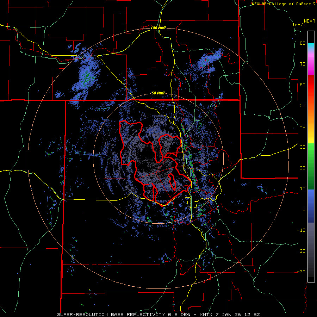Click the "100 NMI" range ring label
This screenshot has width=317, height=317.
tap(158, 28)
